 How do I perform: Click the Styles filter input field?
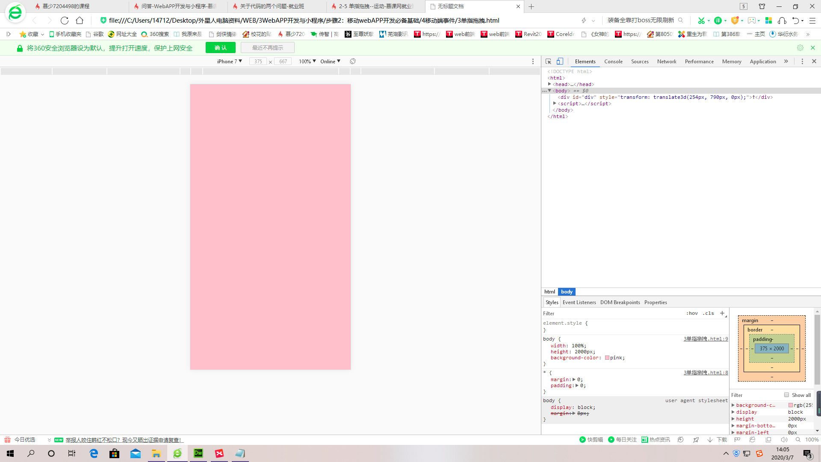[611, 314]
